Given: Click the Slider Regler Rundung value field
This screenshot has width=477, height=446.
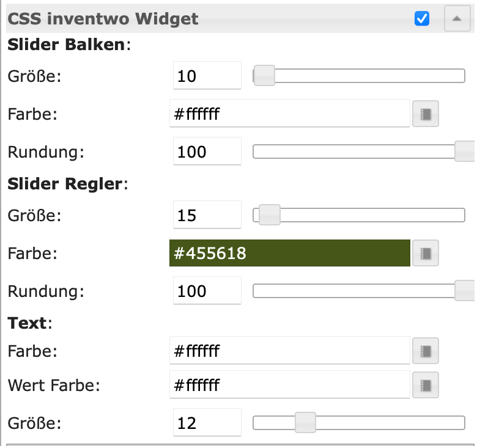Looking at the screenshot, I should point(207,291).
